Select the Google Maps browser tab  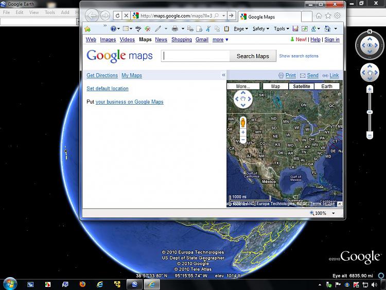(270, 17)
